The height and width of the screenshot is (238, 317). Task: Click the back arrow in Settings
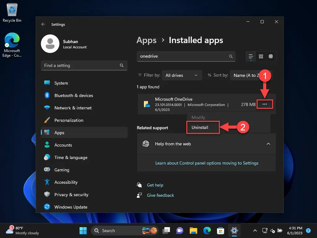click(x=43, y=24)
